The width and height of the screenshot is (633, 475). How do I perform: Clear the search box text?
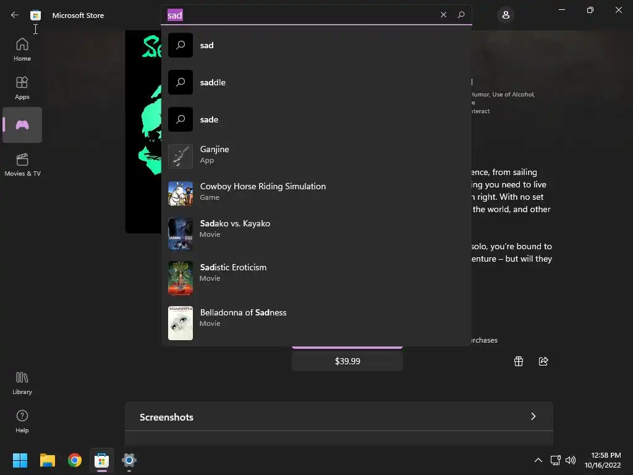pos(443,15)
